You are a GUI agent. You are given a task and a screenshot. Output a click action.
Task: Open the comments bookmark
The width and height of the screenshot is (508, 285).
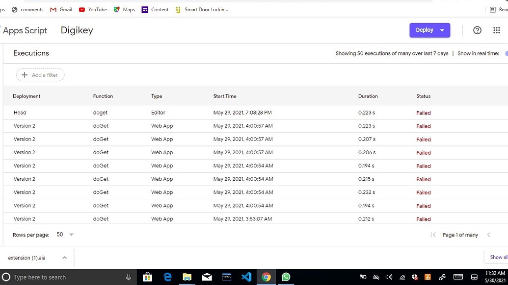[x=27, y=10]
